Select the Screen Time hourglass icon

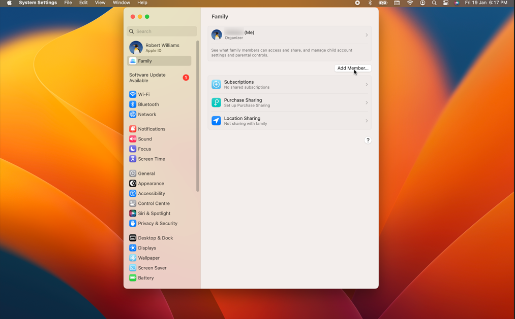coord(133,159)
